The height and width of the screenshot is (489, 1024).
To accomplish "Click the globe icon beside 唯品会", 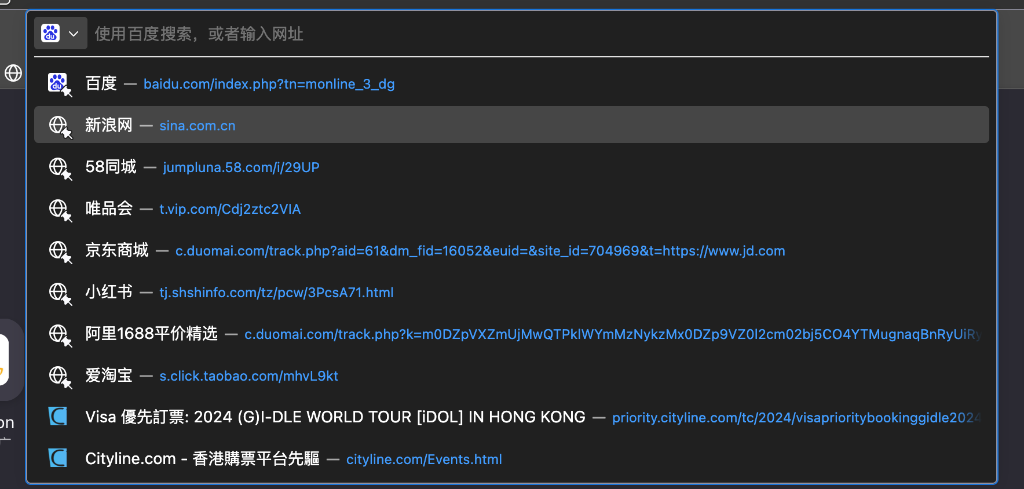I will point(59,209).
